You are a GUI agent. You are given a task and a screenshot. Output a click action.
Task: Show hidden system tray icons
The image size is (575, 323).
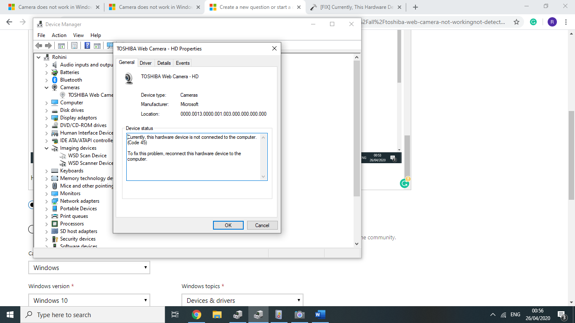[493, 315]
